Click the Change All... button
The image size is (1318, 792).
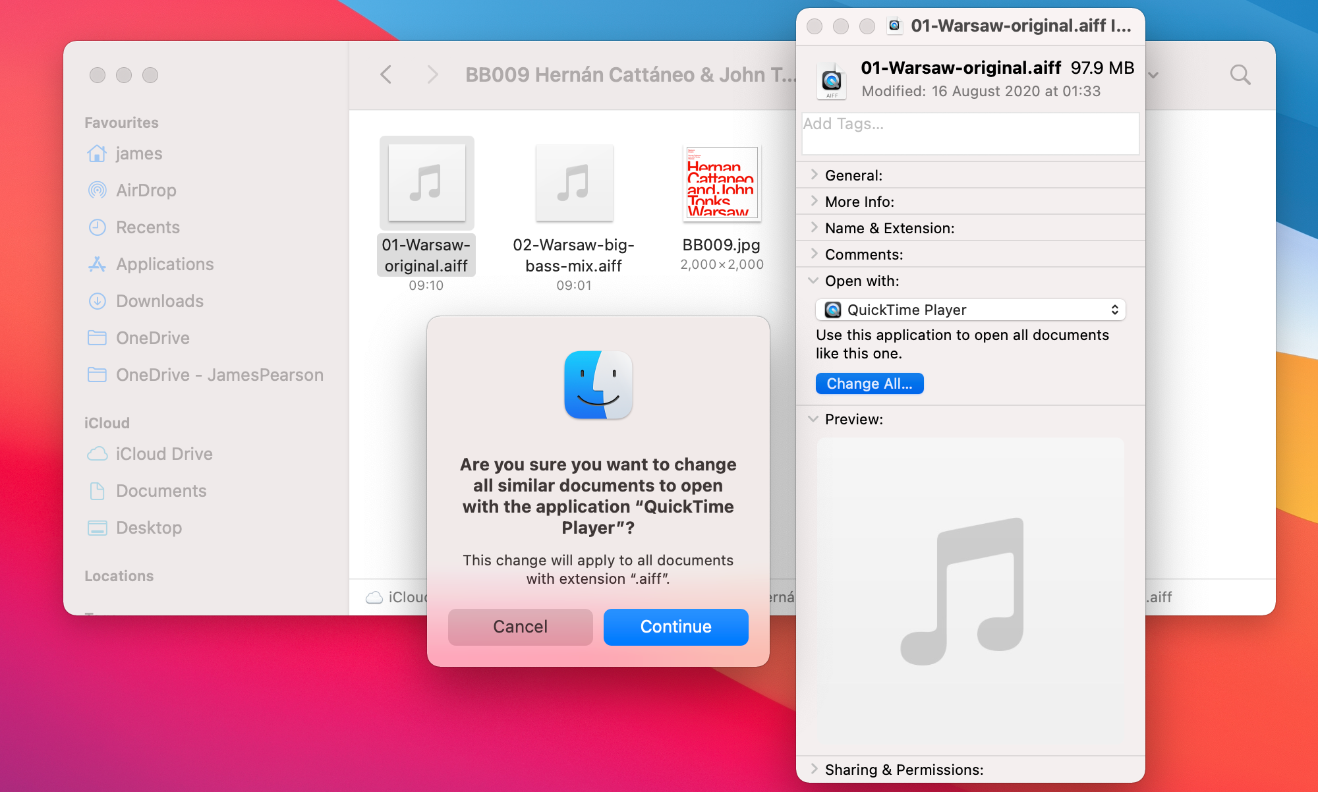coord(869,383)
